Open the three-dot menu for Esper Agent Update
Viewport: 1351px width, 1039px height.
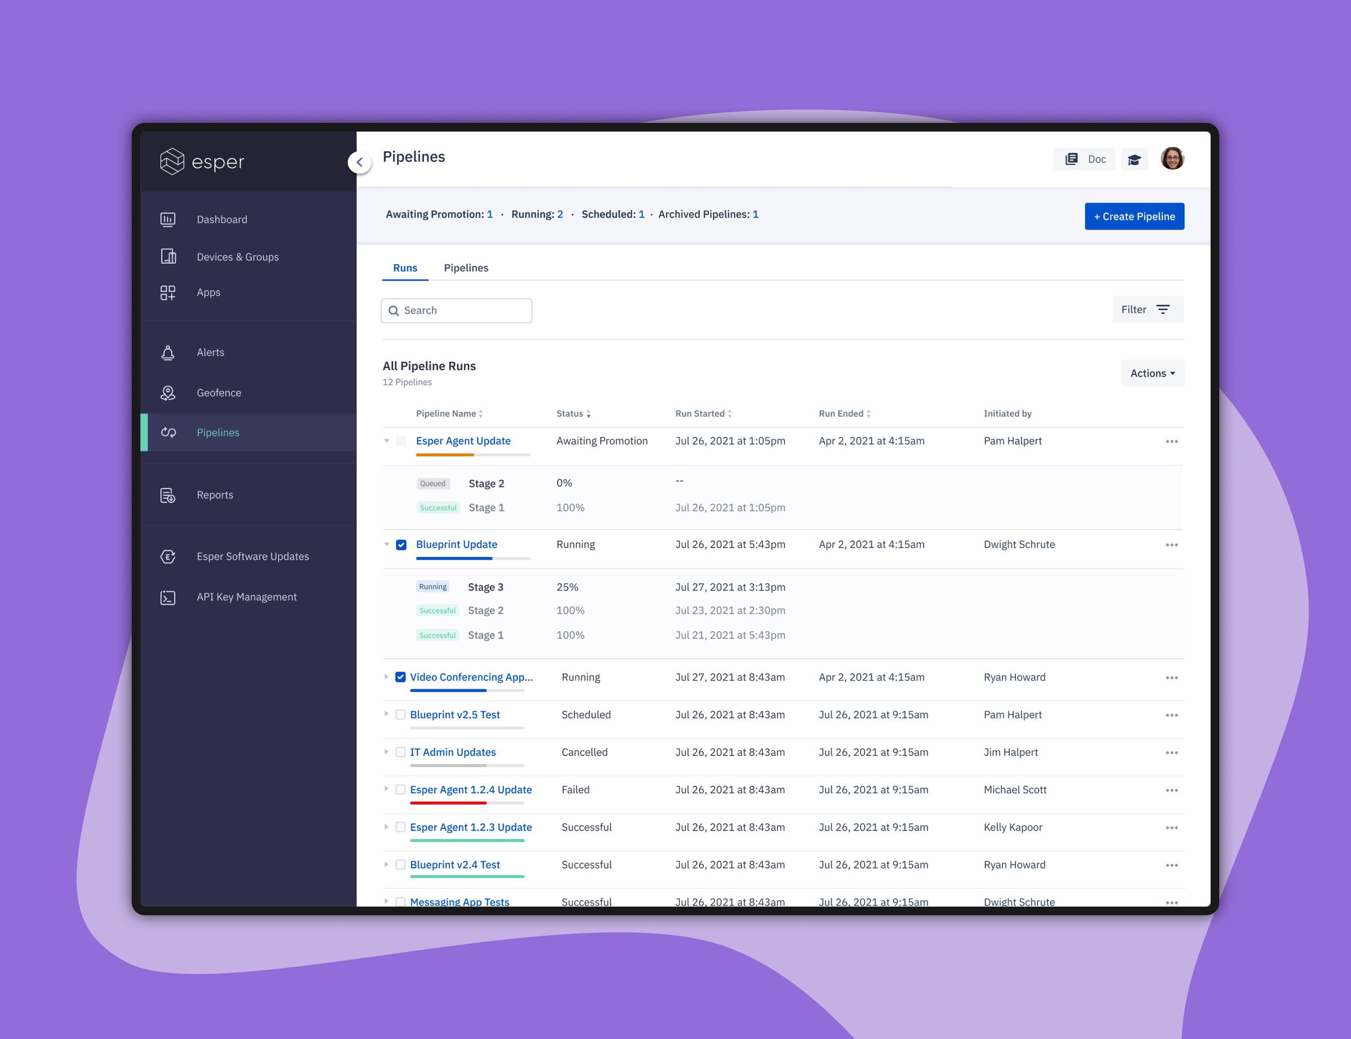1171,441
